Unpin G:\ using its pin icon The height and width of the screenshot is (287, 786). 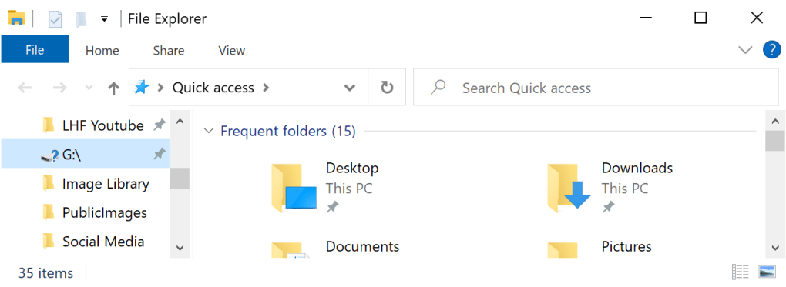point(159,154)
